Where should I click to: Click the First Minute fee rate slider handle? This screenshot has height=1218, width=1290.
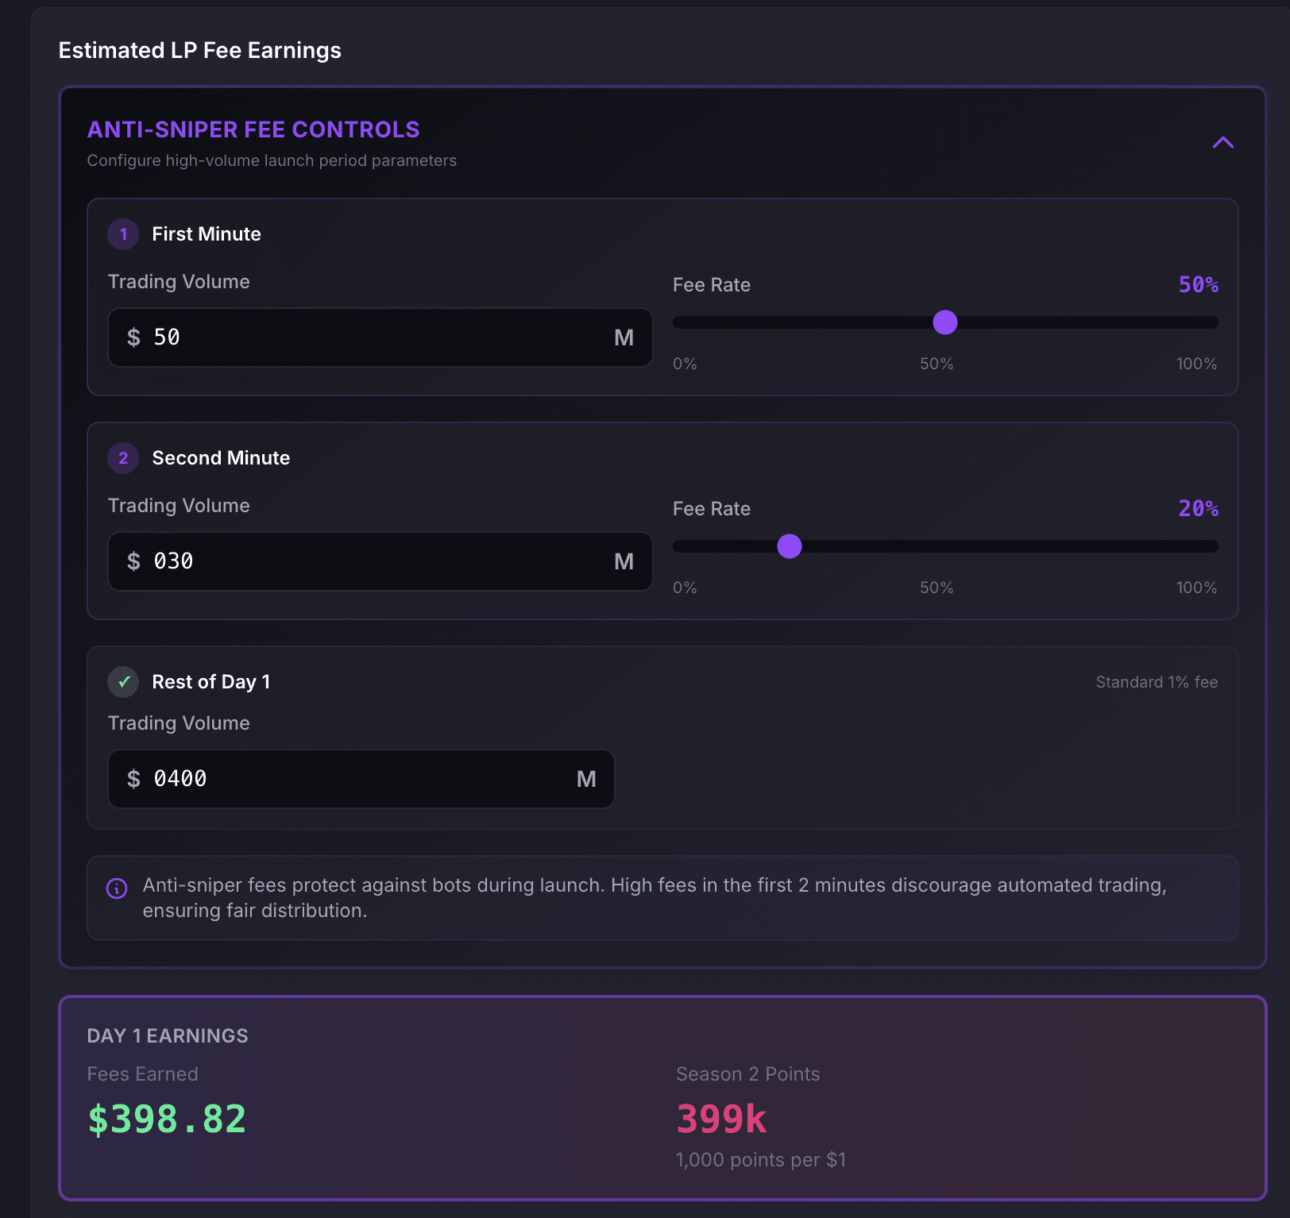(945, 322)
